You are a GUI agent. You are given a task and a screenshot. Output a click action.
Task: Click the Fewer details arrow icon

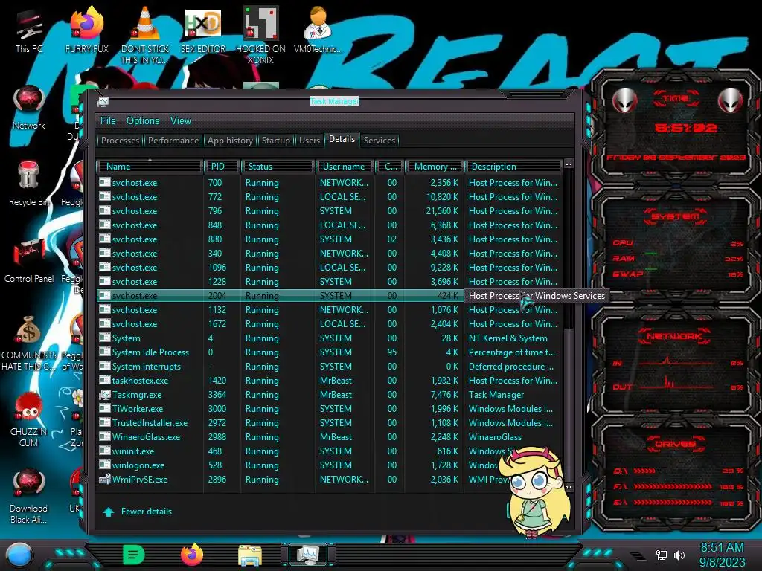109,512
